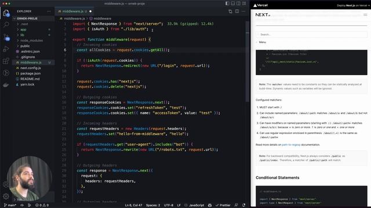Toggle the primary sidebar layout icon
371x208 pixels.
click(x=227, y=3)
